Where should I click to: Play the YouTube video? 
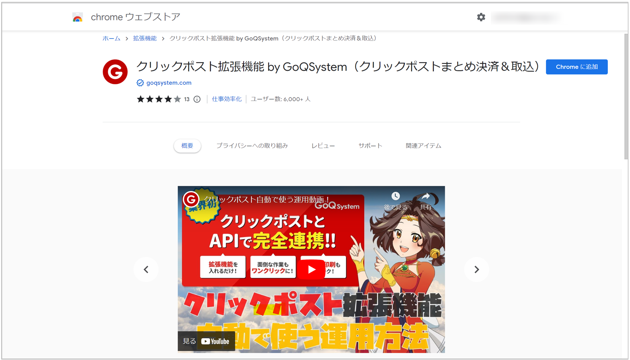[x=311, y=269]
